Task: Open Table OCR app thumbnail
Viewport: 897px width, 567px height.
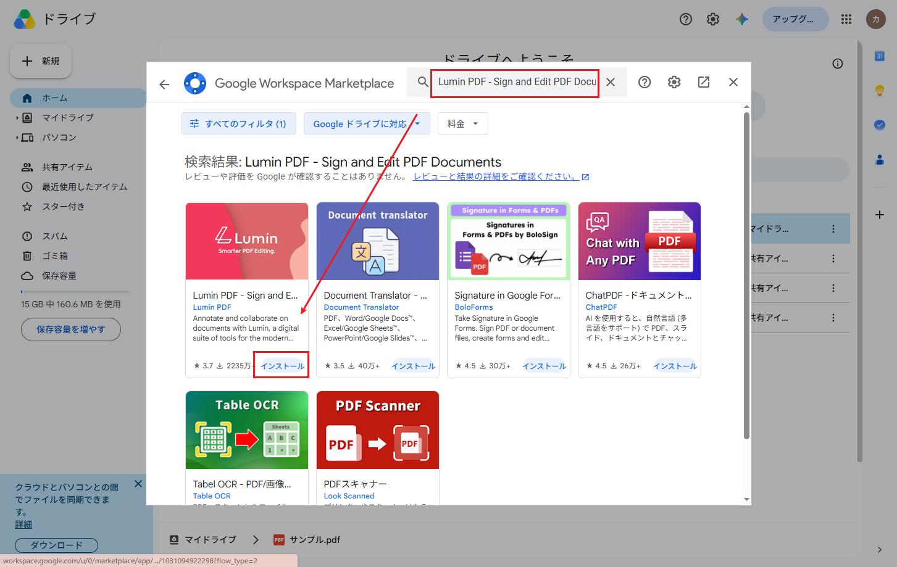Action: click(x=247, y=430)
